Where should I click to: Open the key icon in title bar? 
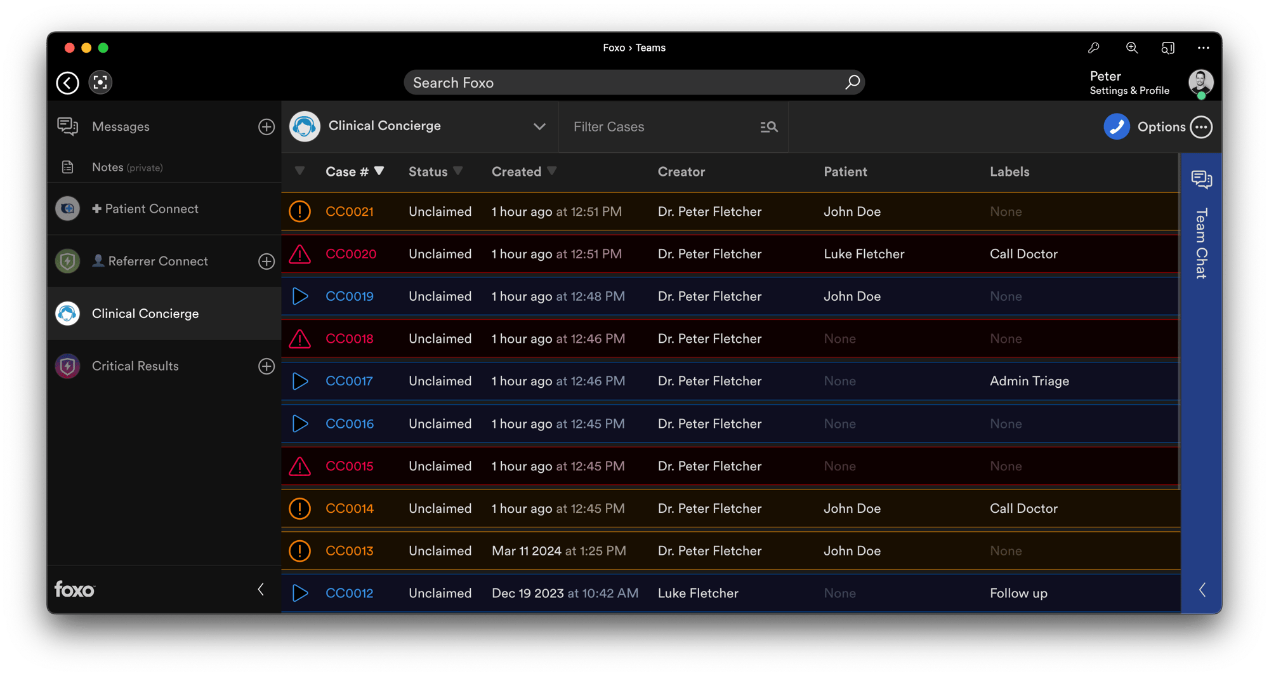click(1093, 48)
